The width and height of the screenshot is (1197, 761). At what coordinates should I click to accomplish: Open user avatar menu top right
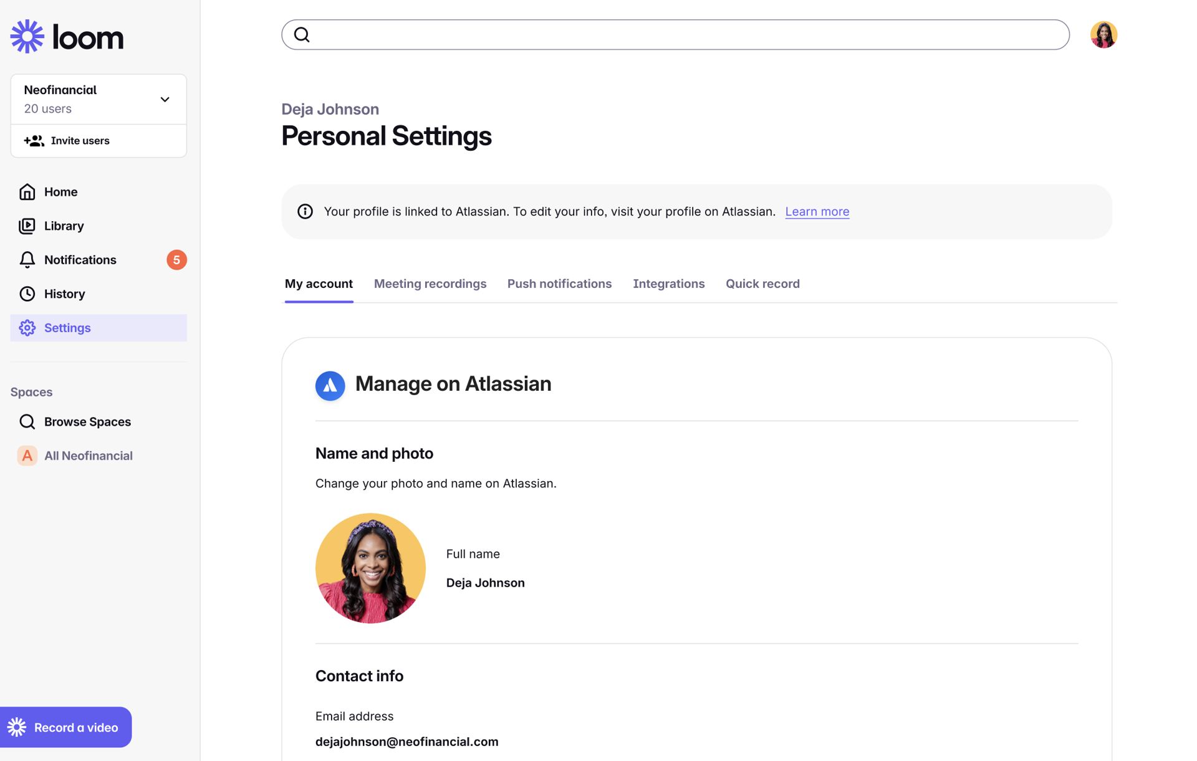pos(1103,35)
